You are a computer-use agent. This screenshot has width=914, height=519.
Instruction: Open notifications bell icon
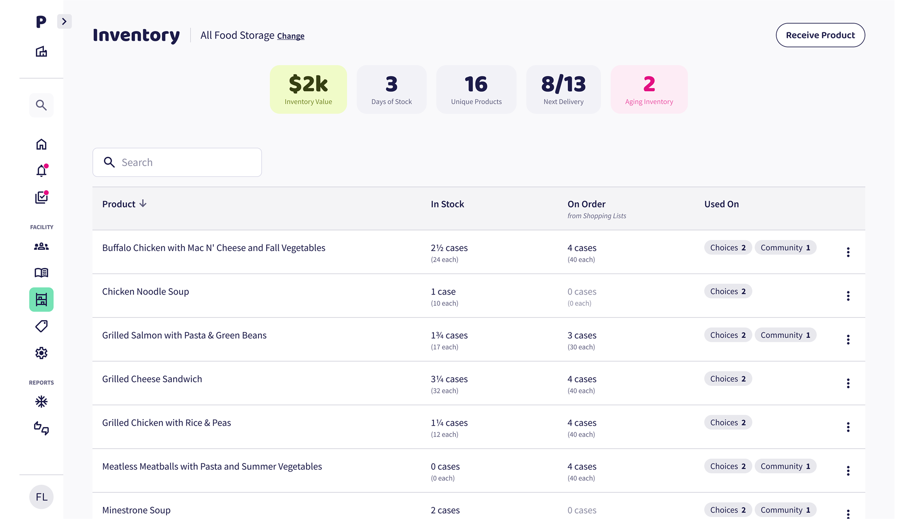[x=41, y=171]
